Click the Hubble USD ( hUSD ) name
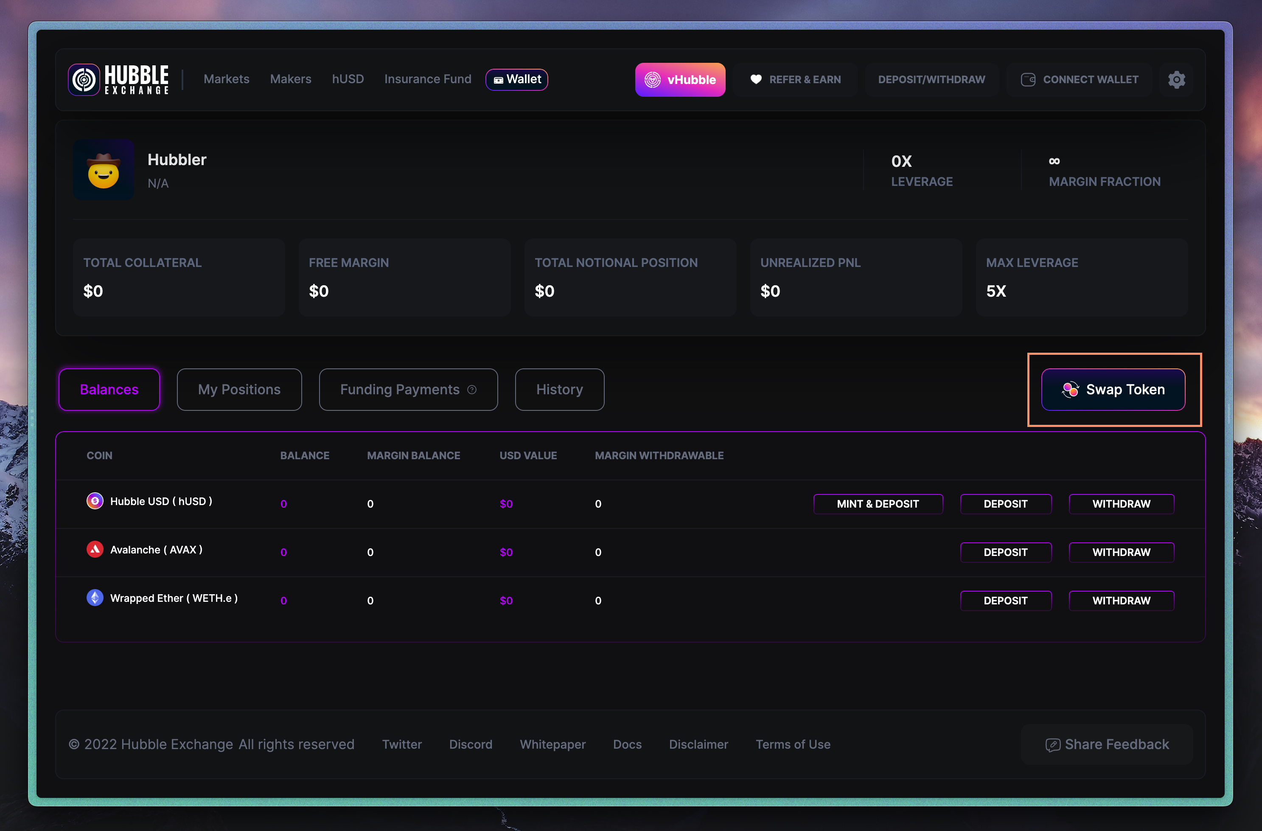This screenshot has width=1262, height=831. [161, 501]
